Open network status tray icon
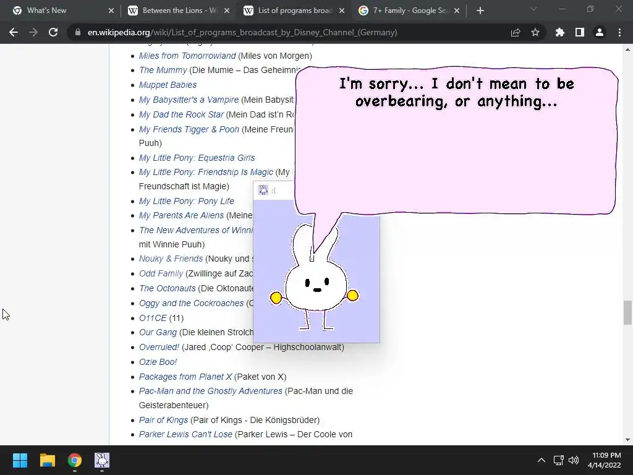633x475 pixels. (558, 460)
